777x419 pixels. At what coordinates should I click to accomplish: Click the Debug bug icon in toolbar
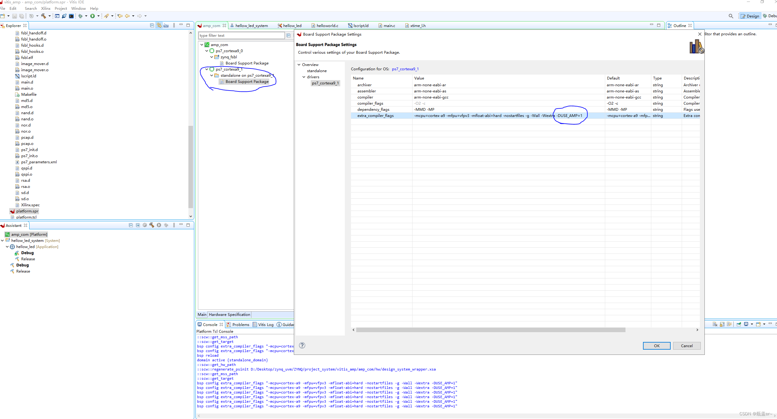click(81, 16)
